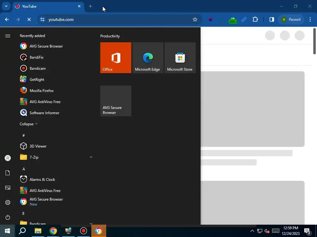The width and height of the screenshot is (317, 237).
Task: Open Bandicam recorder on the taskbar
Action: click(84, 231)
